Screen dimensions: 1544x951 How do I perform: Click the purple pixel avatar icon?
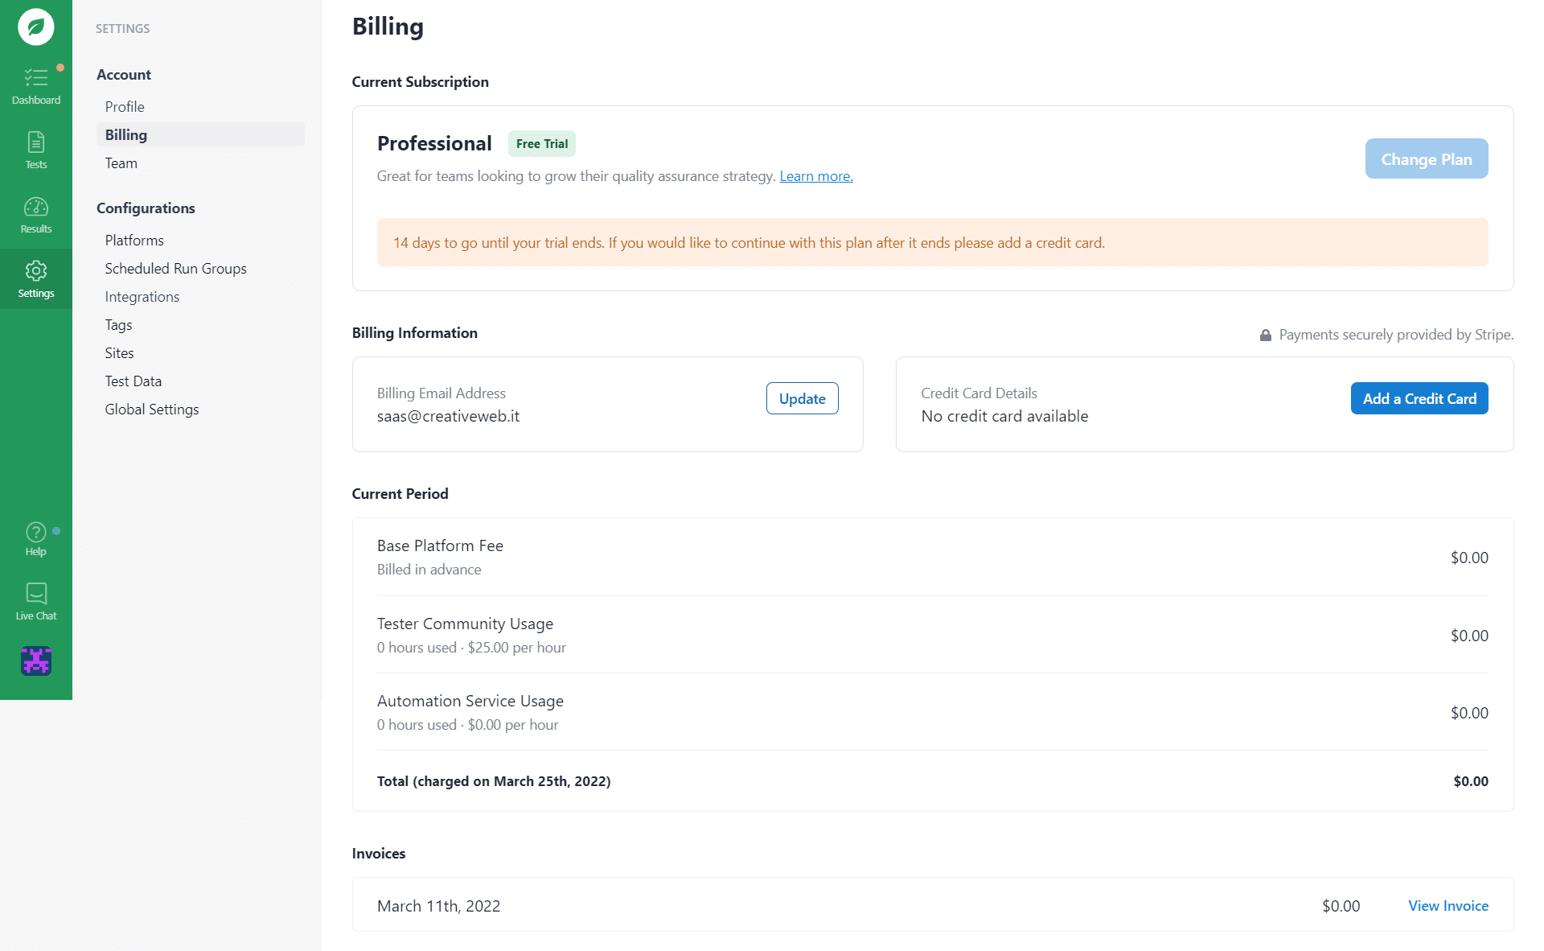pos(36,661)
